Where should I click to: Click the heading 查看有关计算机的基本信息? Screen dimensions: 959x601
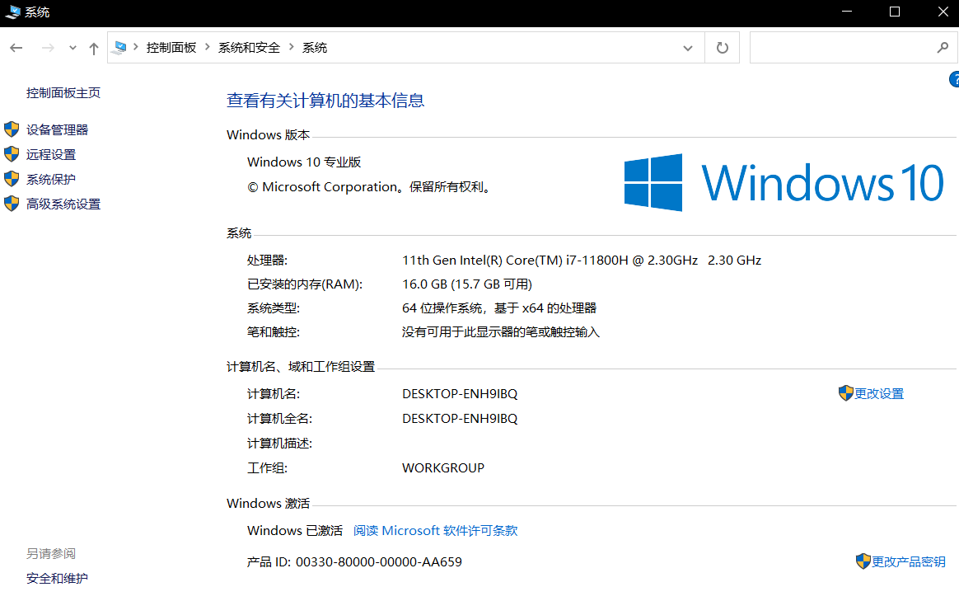tap(325, 101)
